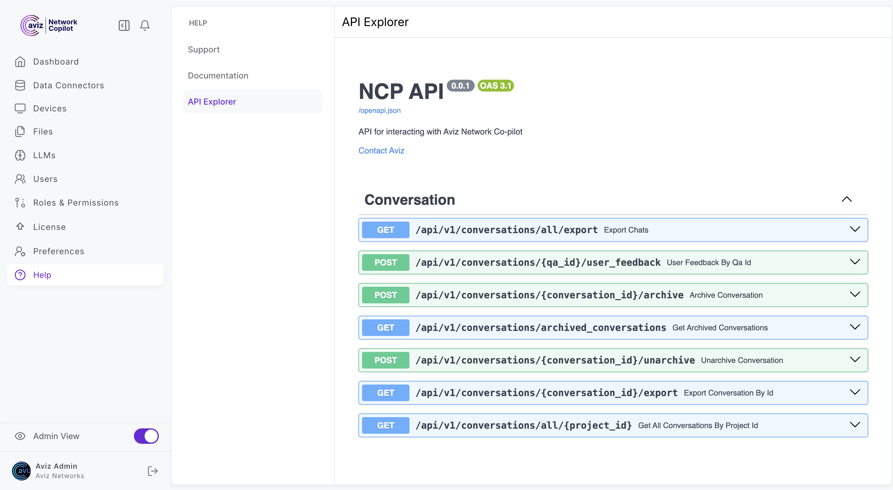Expand the Archive Conversation POST endpoint
This screenshot has height=490, width=893.
coord(855,294)
